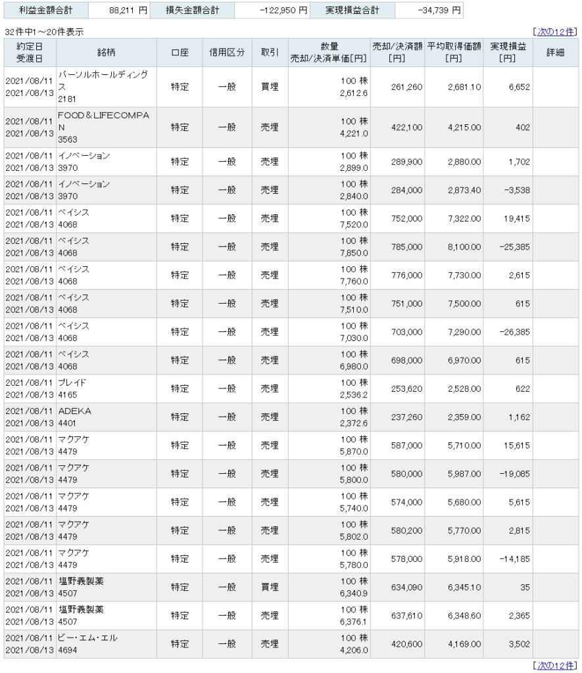
Task: Select the 88,211 円 profit total
Action: [x=128, y=11]
